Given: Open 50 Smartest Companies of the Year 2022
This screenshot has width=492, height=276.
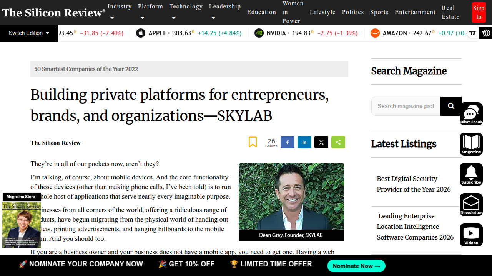Looking at the screenshot, I should pos(86,69).
